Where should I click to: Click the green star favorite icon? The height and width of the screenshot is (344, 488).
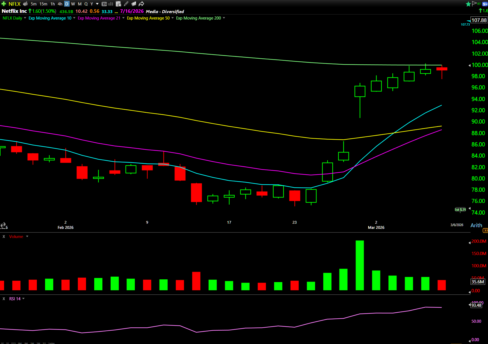(468, 4)
